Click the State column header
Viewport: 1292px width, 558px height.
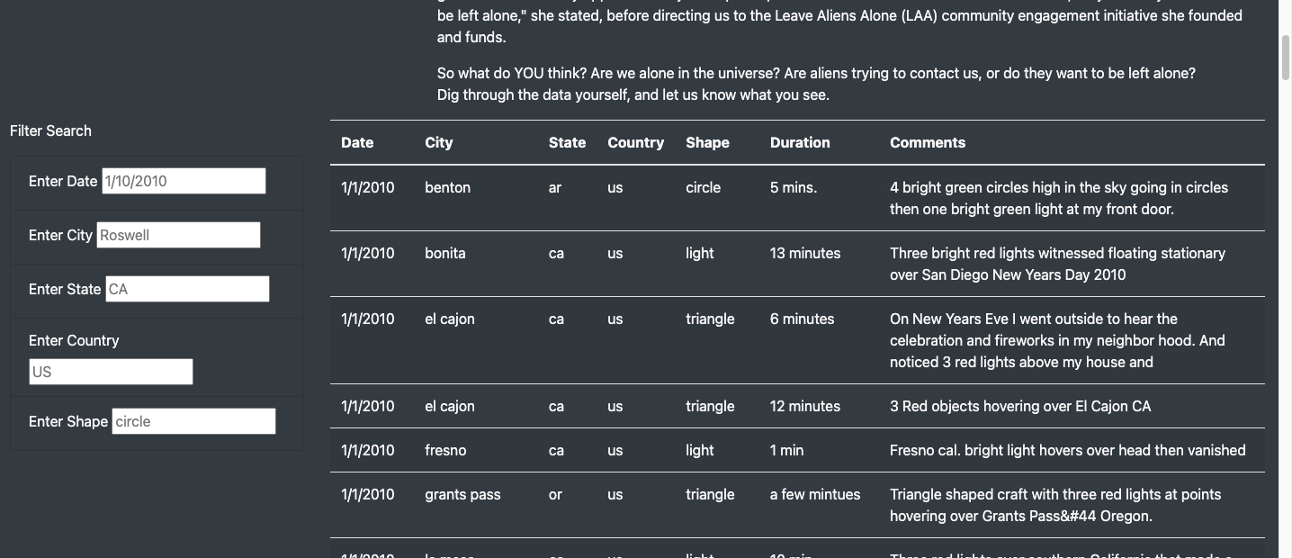[x=567, y=142]
